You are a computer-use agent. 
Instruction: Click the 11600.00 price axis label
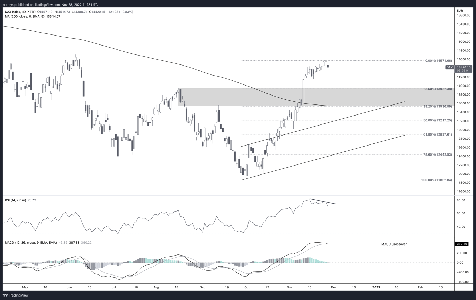(x=464, y=192)
